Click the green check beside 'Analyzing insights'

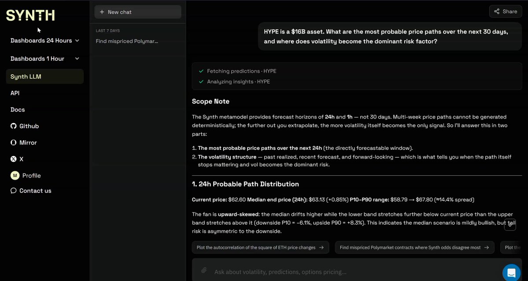[201, 81]
